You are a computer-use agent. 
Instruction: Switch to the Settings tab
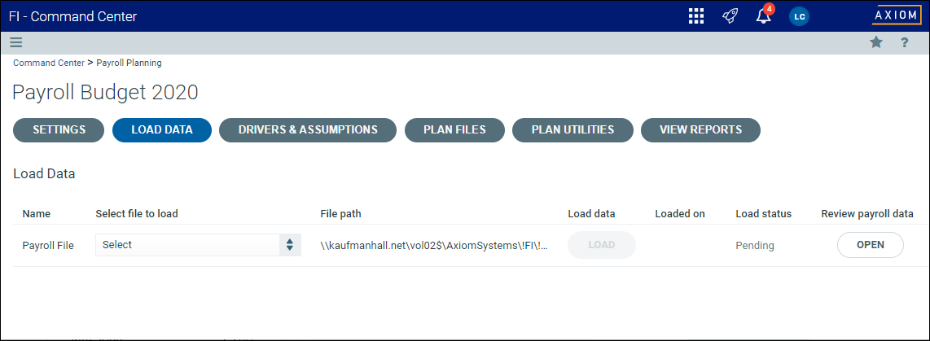(59, 130)
